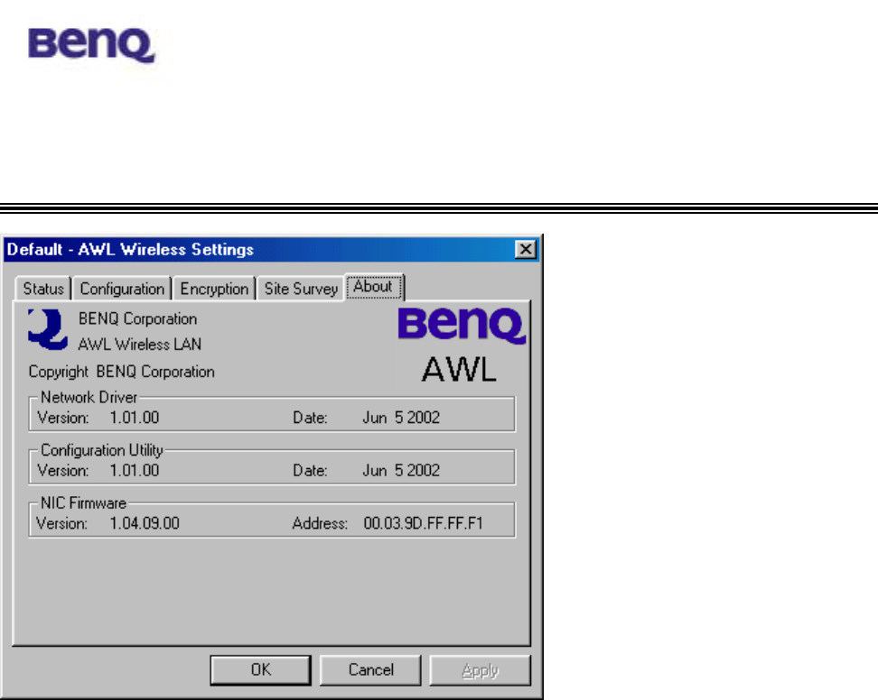Click the Configuration Utility date Jun 5 2002
Image resolution: width=878 pixels, height=700 pixels.
tap(401, 470)
